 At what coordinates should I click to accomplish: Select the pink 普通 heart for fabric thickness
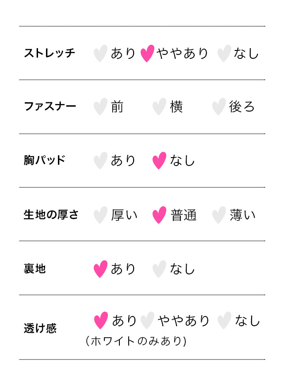pos(159,215)
